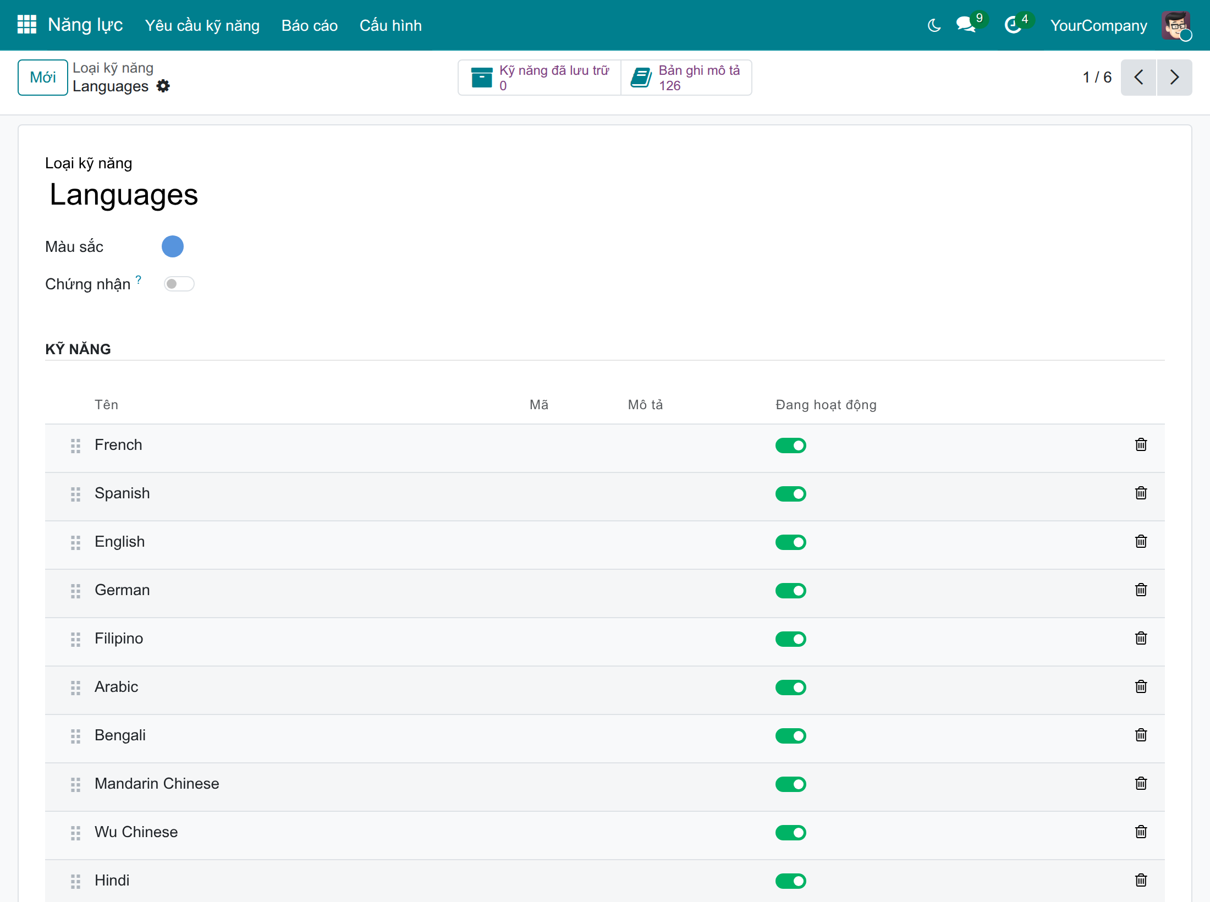The width and height of the screenshot is (1210, 902).
Task: Open Kỹ năng đã lưu trữ stat button
Action: click(x=540, y=78)
